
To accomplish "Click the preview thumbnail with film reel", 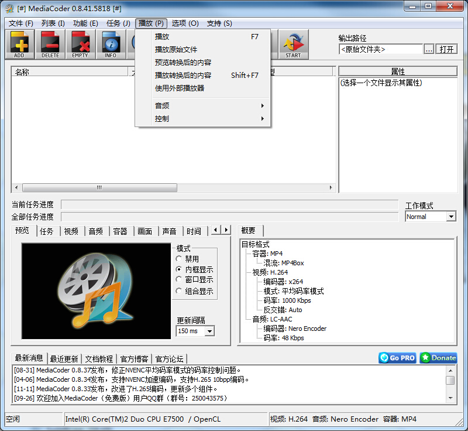I will tap(96, 291).
